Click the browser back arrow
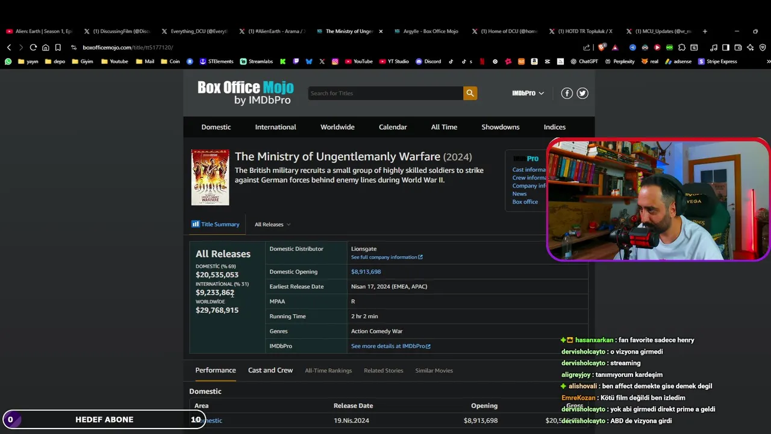 [9, 47]
